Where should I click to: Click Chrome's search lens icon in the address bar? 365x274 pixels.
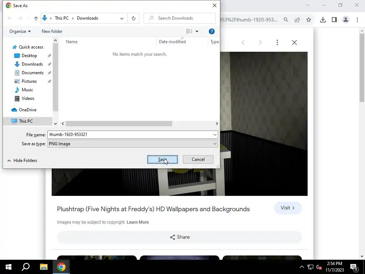[x=286, y=20]
